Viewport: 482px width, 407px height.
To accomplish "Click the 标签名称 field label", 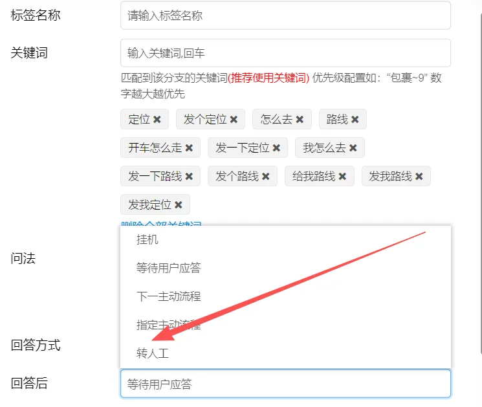I will tap(36, 15).
